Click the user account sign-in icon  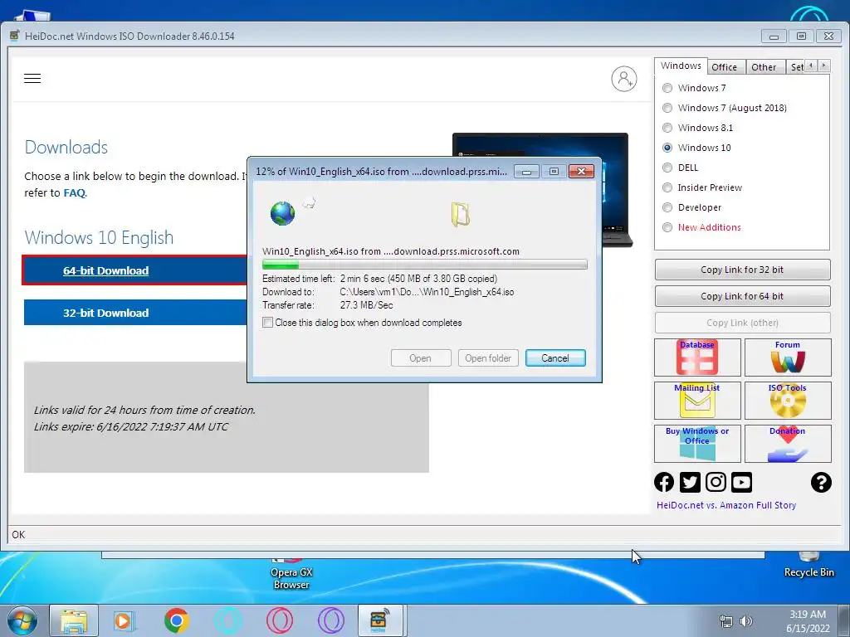[x=624, y=79]
